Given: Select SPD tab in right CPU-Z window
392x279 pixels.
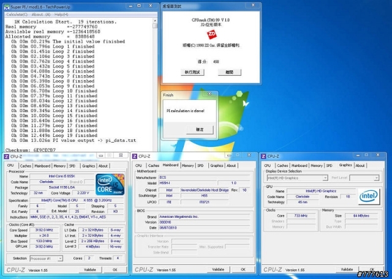Looking at the screenshot, I should pos(330,166).
